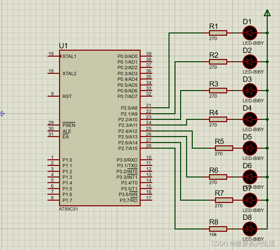Click the XTAL2 pin label

click(x=69, y=74)
